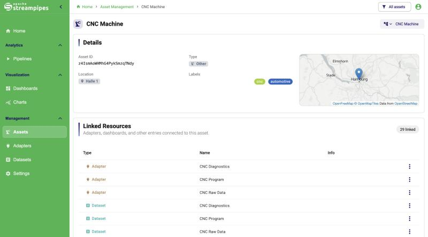Image resolution: width=428 pixels, height=237 pixels.
Task: Click the 29 linked badge
Action: [x=408, y=129]
